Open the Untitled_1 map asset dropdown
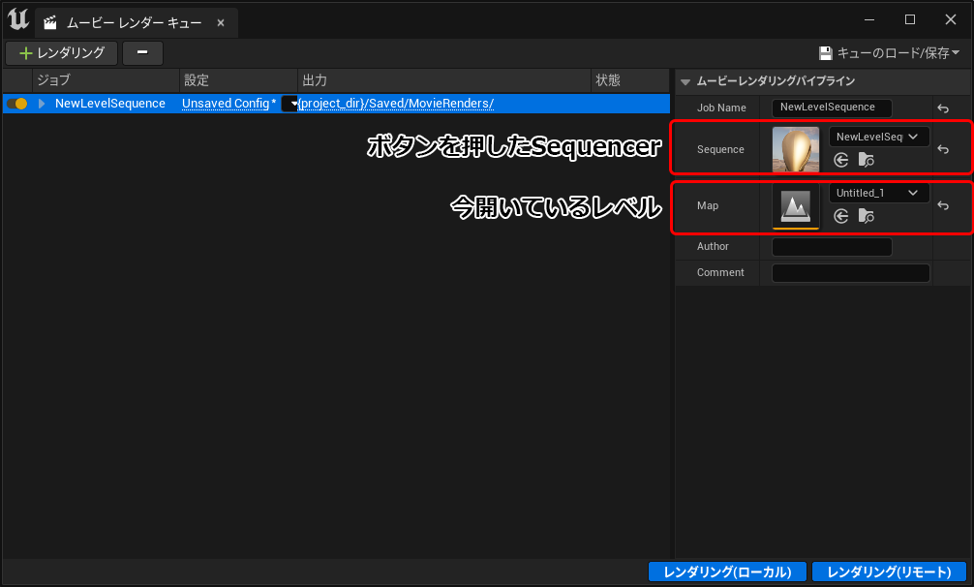The height and width of the screenshot is (587, 974). tap(878, 193)
